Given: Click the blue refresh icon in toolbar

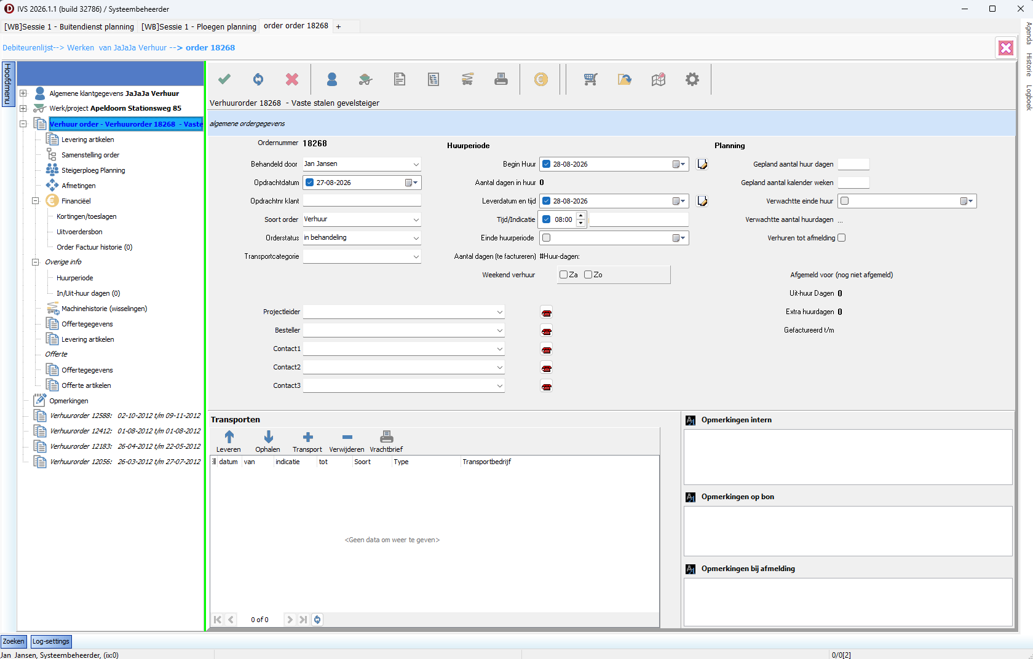Looking at the screenshot, I should click(x=258, y=79).
